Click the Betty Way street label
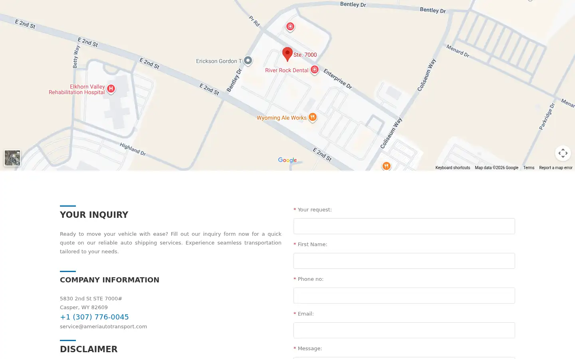This screenshot has width=575, height=359. [76, 57]
